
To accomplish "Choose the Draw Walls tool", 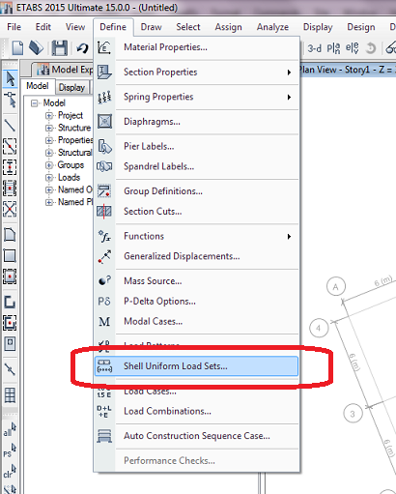I will pos(10,302).
